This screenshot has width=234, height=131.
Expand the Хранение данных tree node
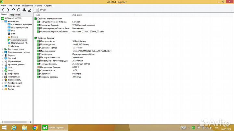(x=3, y=65)
